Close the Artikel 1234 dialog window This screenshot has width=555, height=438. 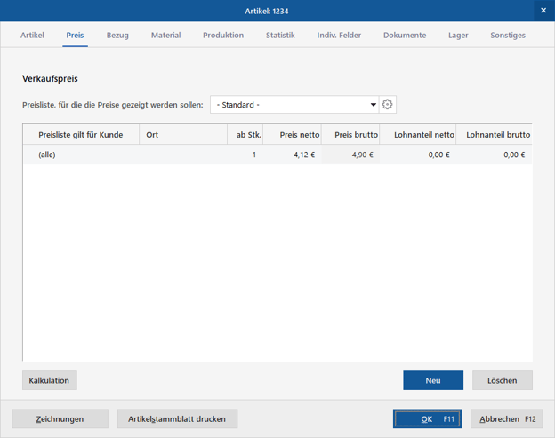tap(543, 11)
